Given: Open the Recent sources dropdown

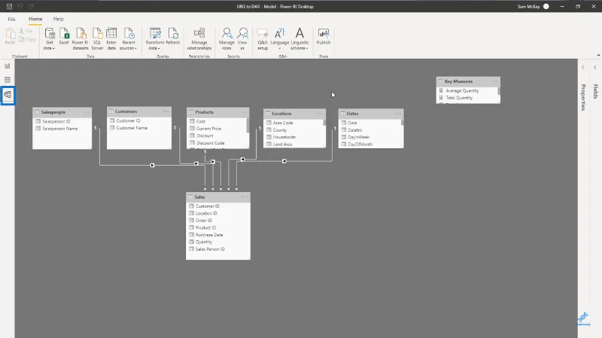Looking at the screenshot, I should pyautogui.click(x=128, y=39).
